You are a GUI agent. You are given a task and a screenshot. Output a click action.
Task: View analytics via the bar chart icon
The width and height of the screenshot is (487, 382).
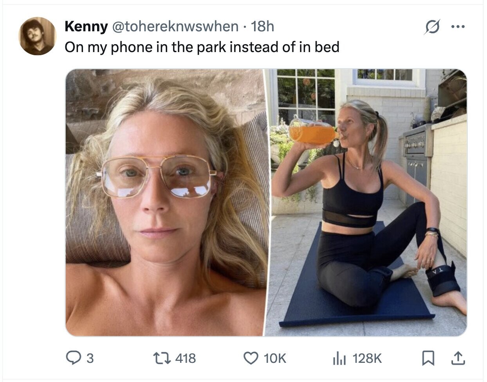point(340,358)
